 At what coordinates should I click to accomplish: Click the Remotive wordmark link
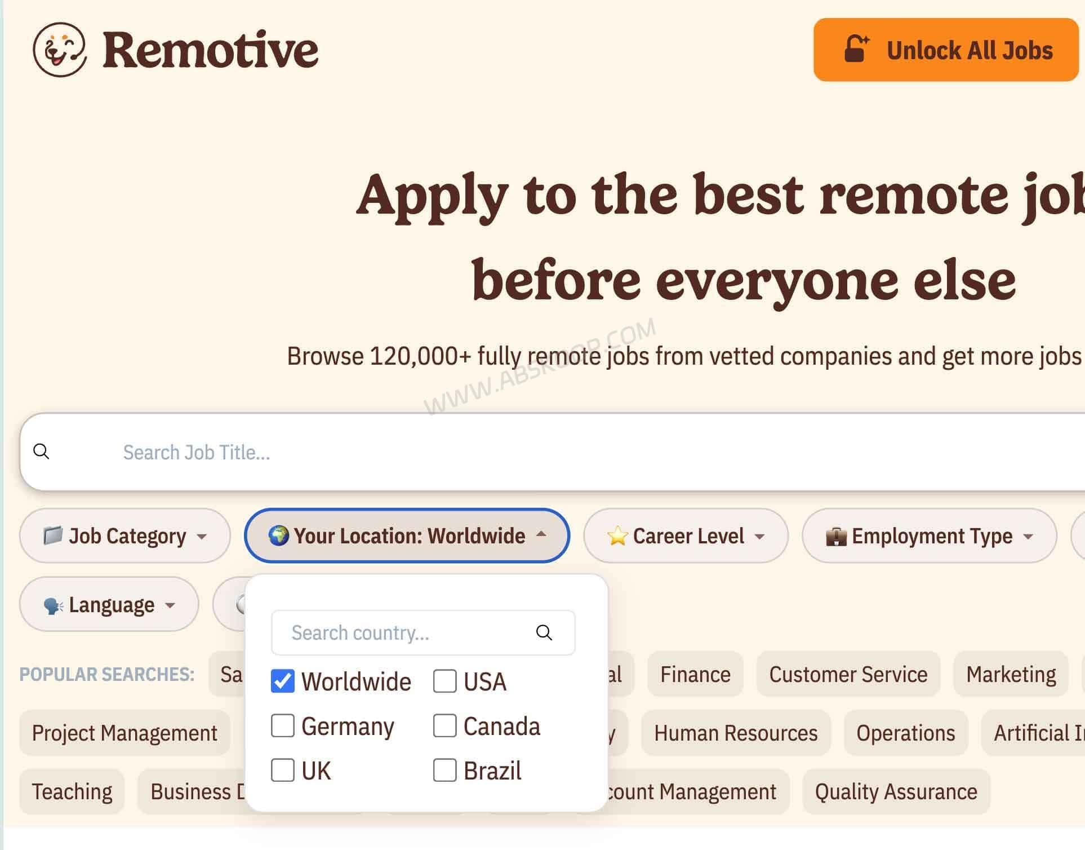pyautogui.click(x=211, y=50)
